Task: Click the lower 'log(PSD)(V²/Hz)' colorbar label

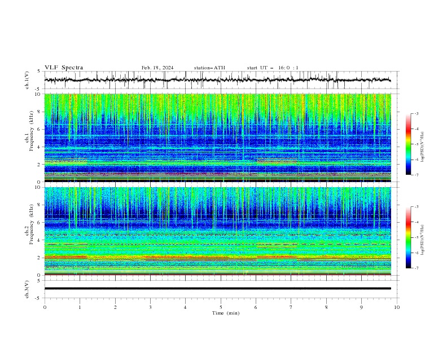Action: pyautogui.click(x=423, y=240)
